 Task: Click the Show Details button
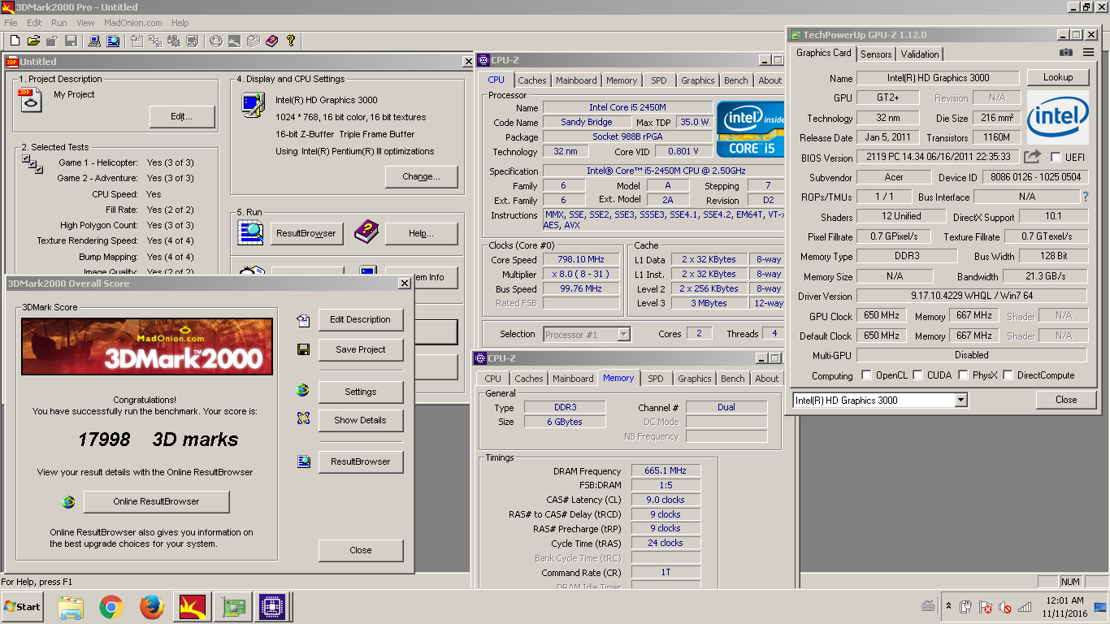[361, 420]
